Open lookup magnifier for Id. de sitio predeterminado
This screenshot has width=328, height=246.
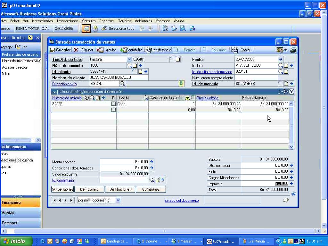tap(280, 71)
